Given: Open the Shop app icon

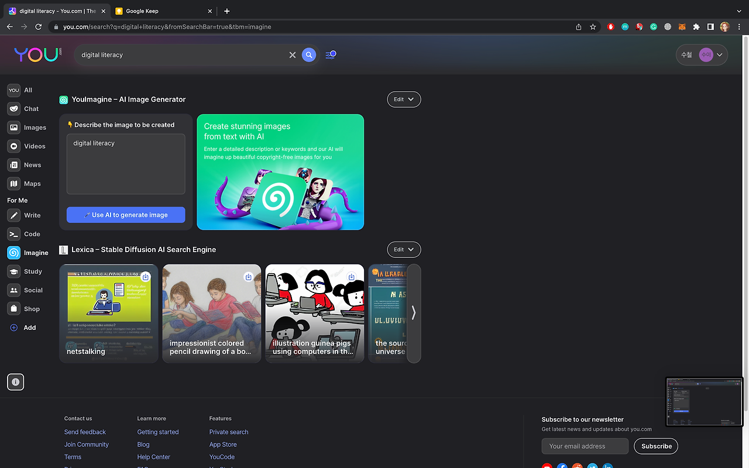Looking at the screenshot, I should pyautogui.click(x=13, y=309).
